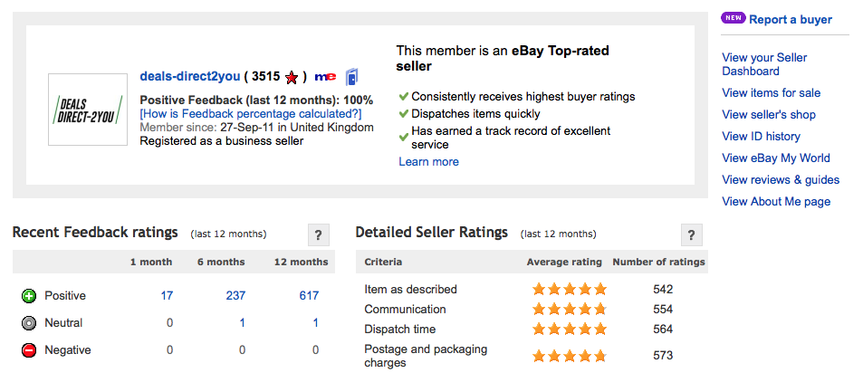The height and width of the screenshot is (392, 863).
Task: Open View reviews & guides
Action: [x=781, y=179]
